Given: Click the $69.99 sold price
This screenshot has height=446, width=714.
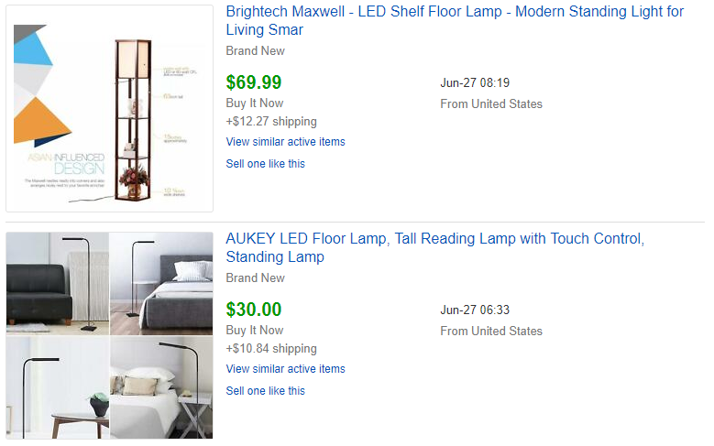Looking at the screenshot, I should pos(254,82).
